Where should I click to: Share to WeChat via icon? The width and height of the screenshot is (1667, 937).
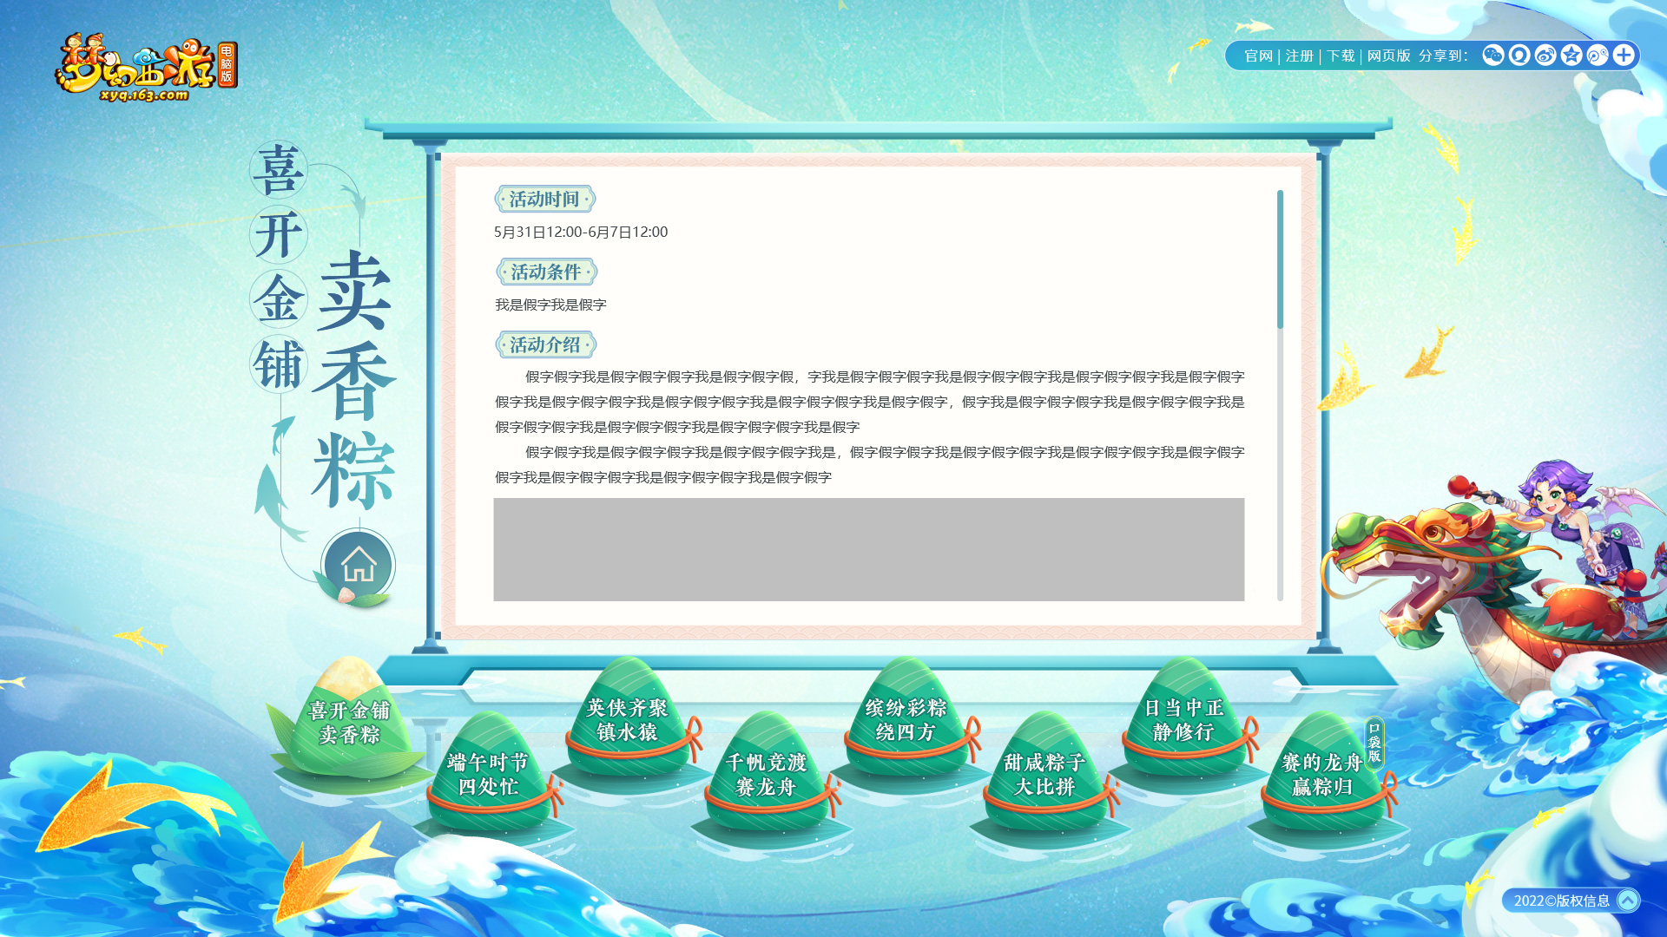click(x=1492, y=56)
